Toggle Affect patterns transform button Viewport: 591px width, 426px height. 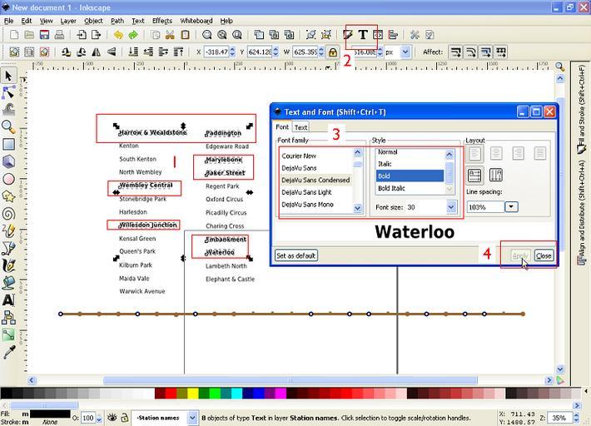pos(501,52)
